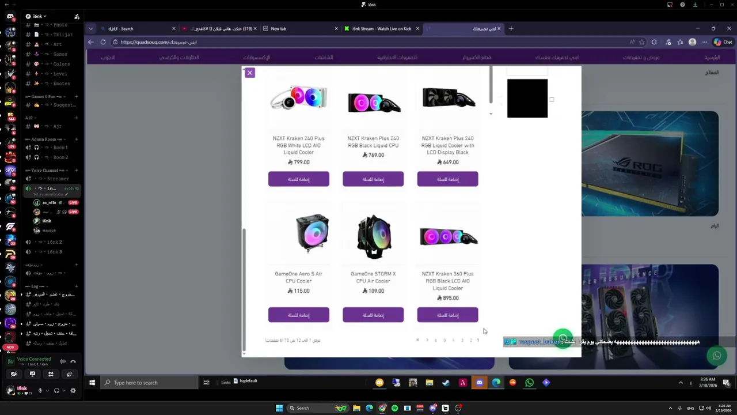Open the Tklijat channel in Discord
This screenshot has width=737, height=415.
pos(52,35)
